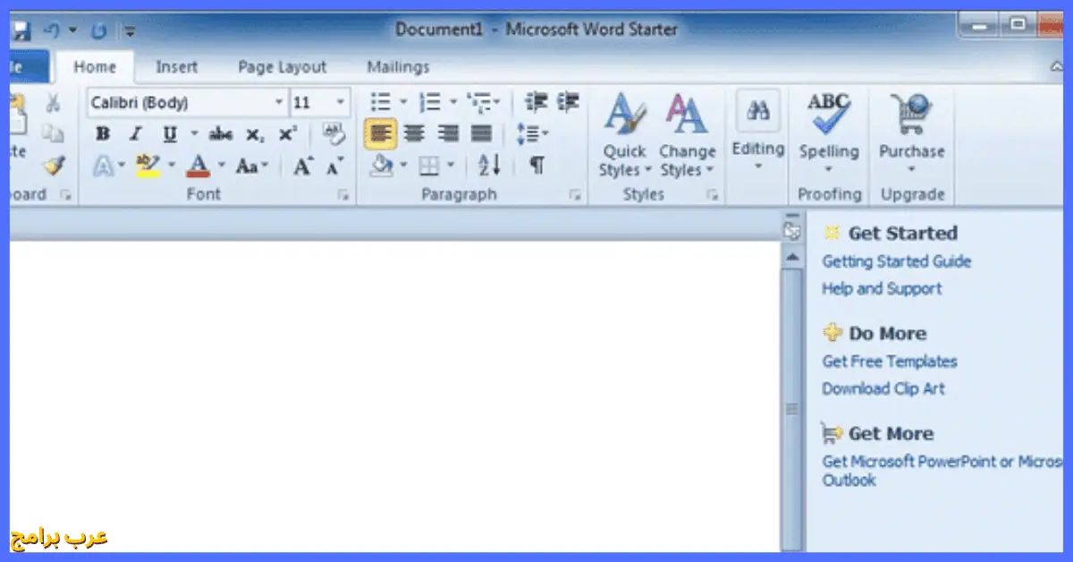Click the Cut scissors icon
The image size is (1073, 562).
tap(53, 103)
